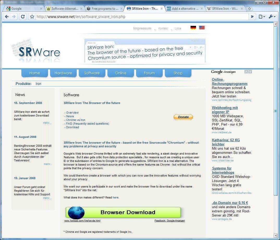Click the address bar URL field

(x=141, y=17)
